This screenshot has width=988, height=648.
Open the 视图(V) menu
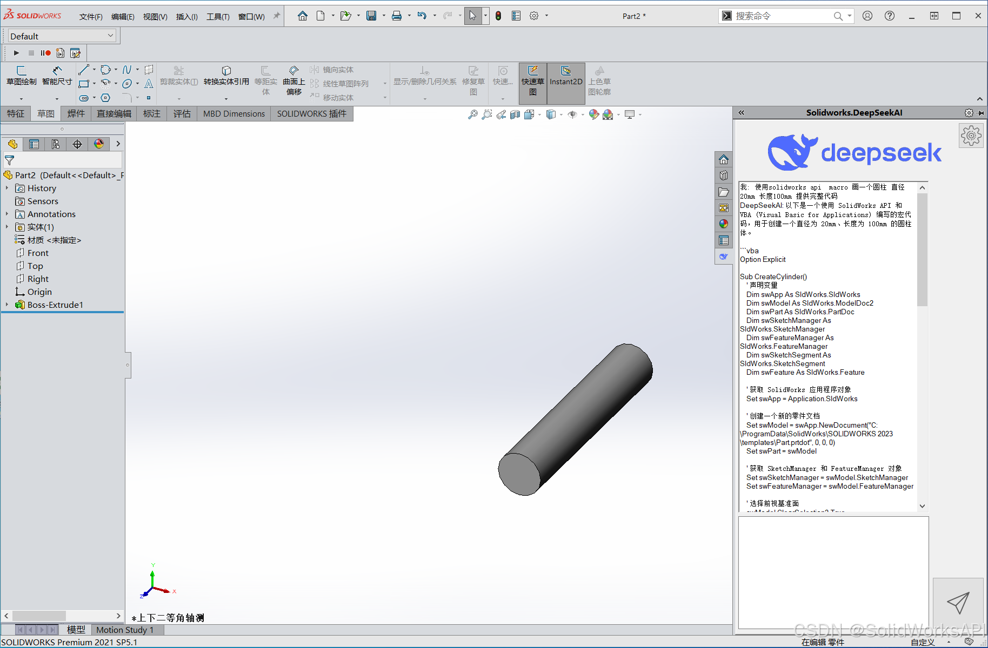point(155,17)
